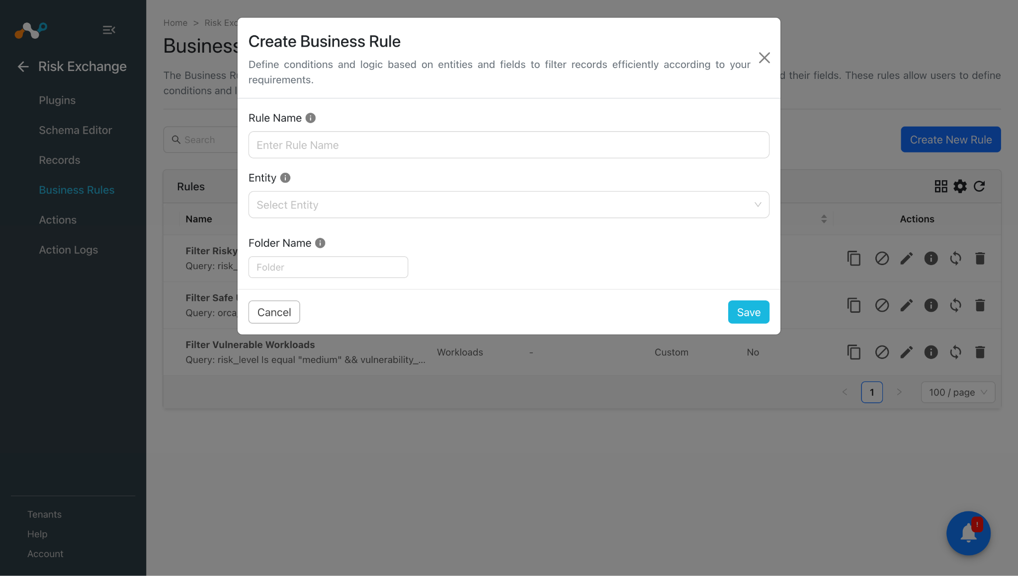Copy the Filter Vulnerable Workloads rule
This screenshot has height=576, width=1018.
[853, 352]
